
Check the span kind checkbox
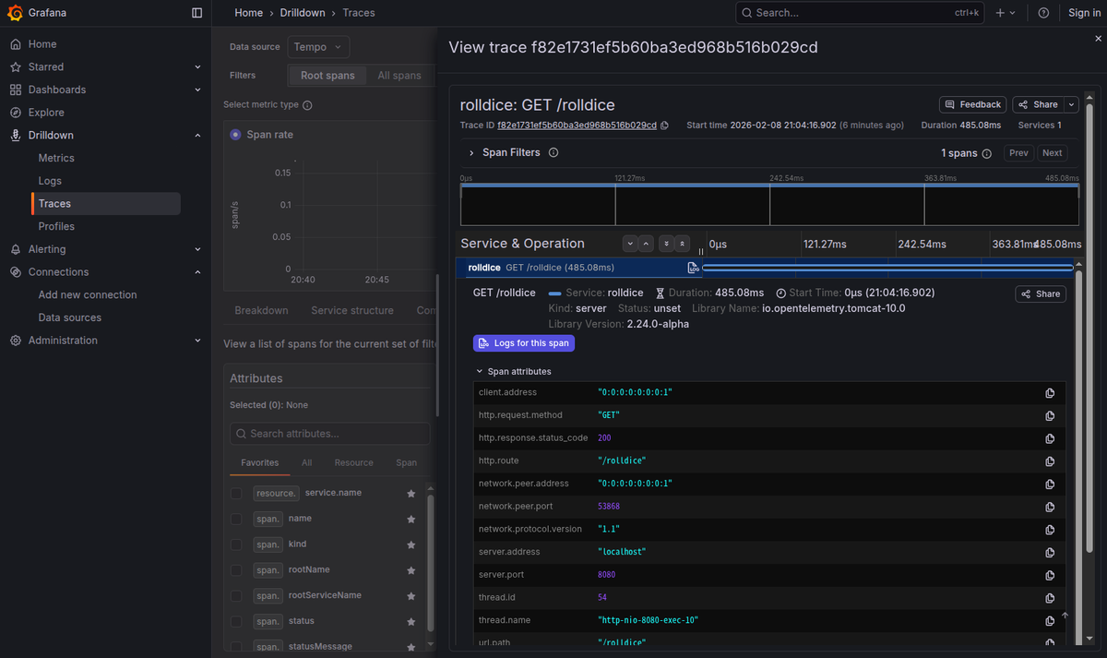pyautogui.click(x=236, y=544)
